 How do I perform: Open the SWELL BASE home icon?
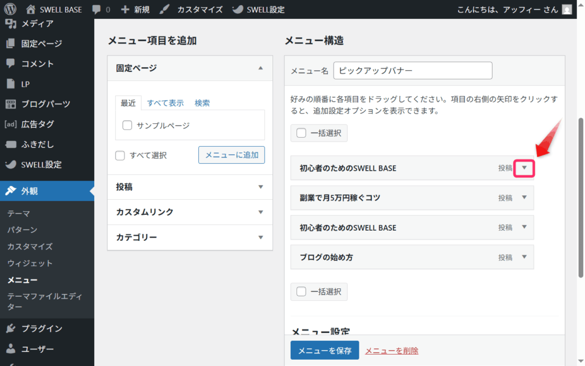click(31, 9)
